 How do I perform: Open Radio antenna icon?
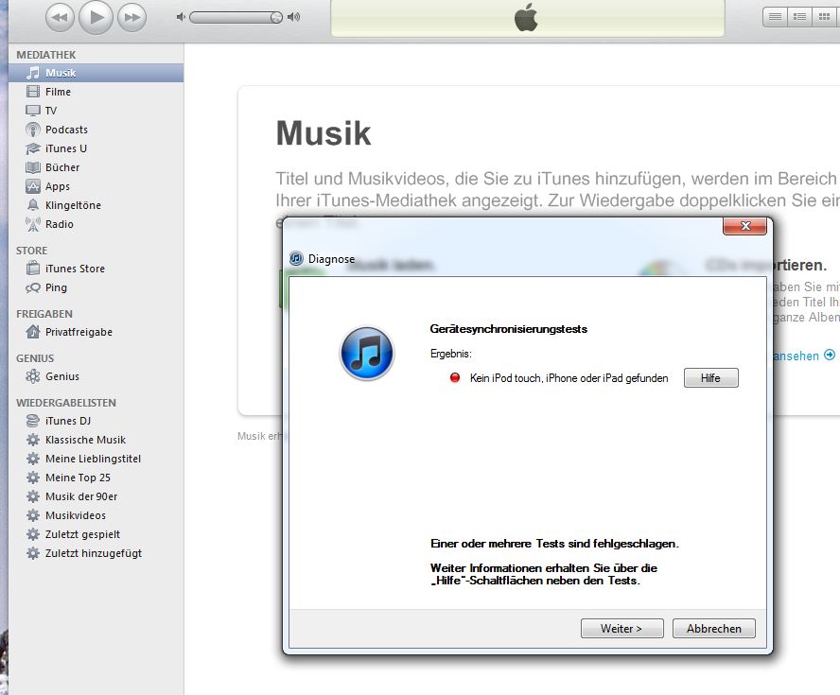click(x=33, y=224)
